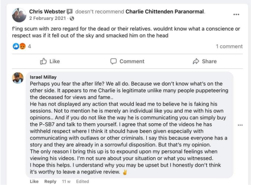The height and width of the screenshot is (188, 253).
Task: Click the public globe privacy icon
Action: click(72, 18)
